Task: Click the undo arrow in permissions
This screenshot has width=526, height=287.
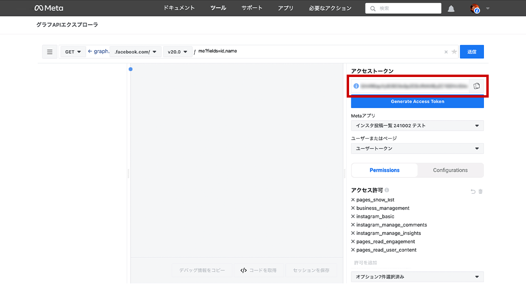Action: tap(473, 191)
